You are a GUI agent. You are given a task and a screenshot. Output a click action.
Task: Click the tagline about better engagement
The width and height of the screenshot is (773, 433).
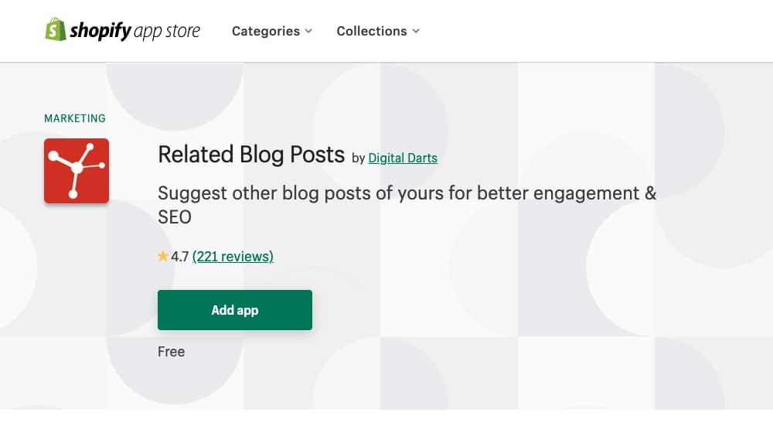tap(407, 205)
